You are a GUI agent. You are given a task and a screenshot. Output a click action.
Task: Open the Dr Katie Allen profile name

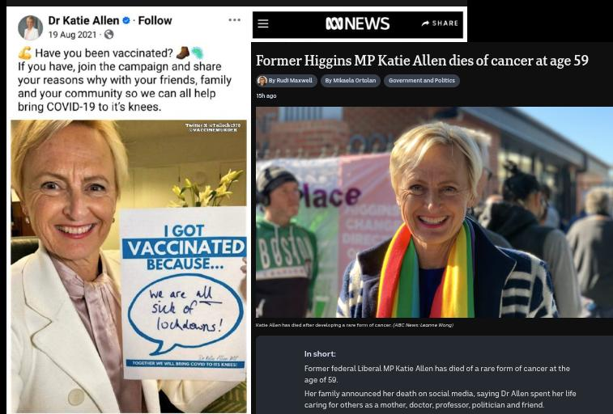(83, 20)
